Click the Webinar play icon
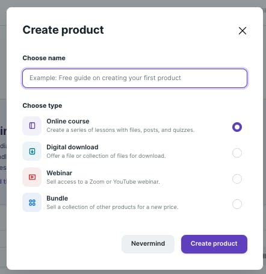Screen dimensions: 266x274 click(32, 177)
